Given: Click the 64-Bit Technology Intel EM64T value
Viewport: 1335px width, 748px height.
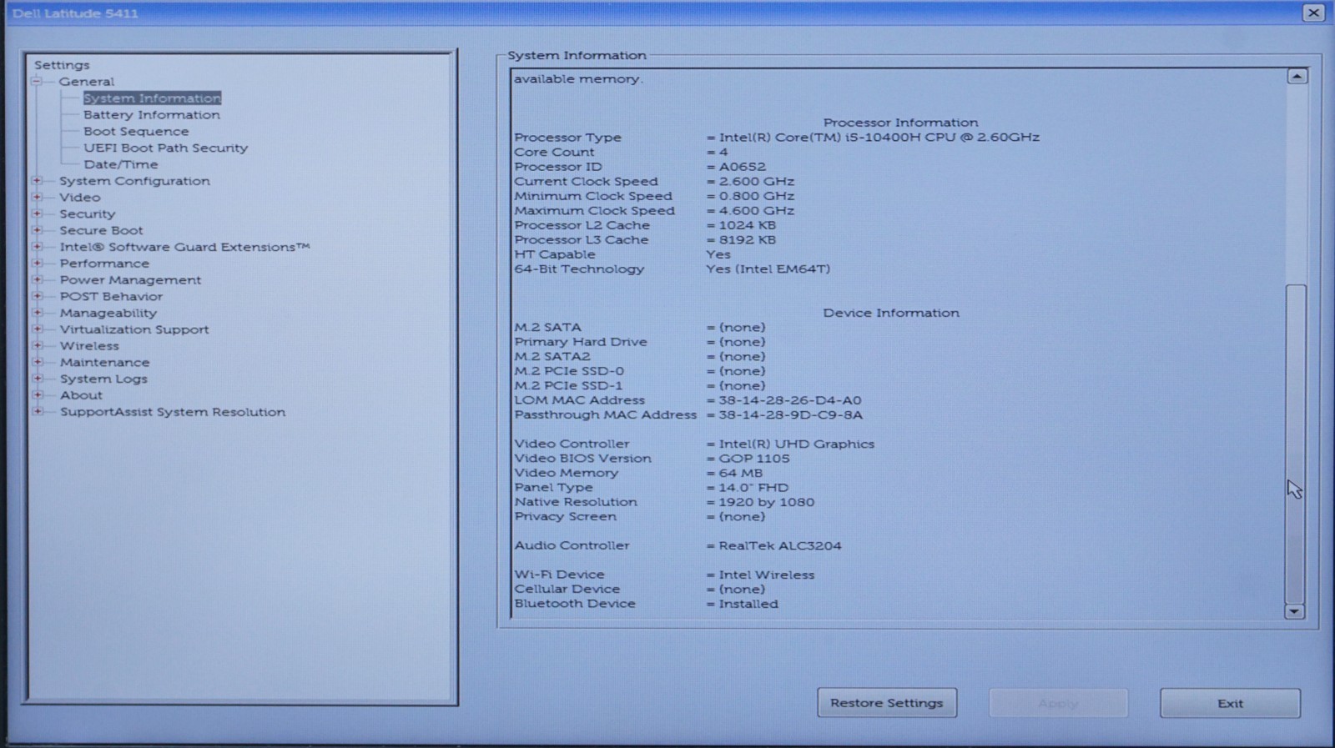Looking at the screenshot, I should tap(768, 269).
